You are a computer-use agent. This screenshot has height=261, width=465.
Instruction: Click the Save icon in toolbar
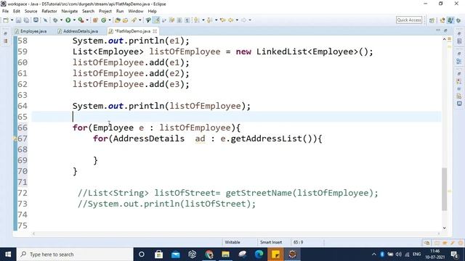pyautogui.click(x=18, y=20)
